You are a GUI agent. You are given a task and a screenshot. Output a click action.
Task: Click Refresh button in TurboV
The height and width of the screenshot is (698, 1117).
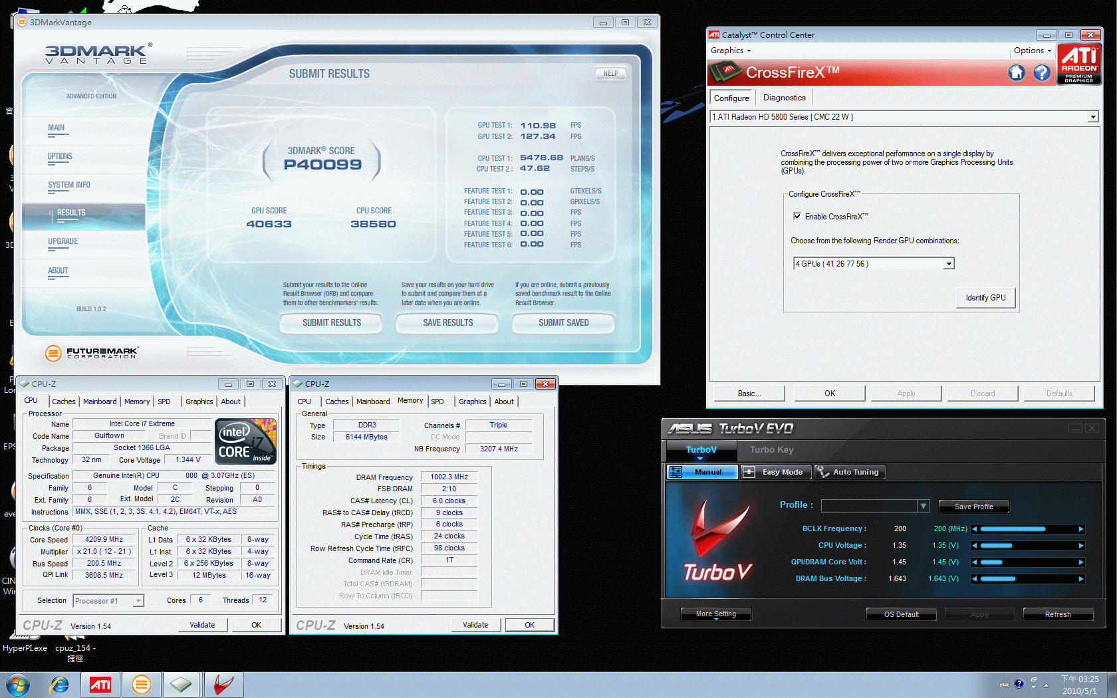point(1057,614)
